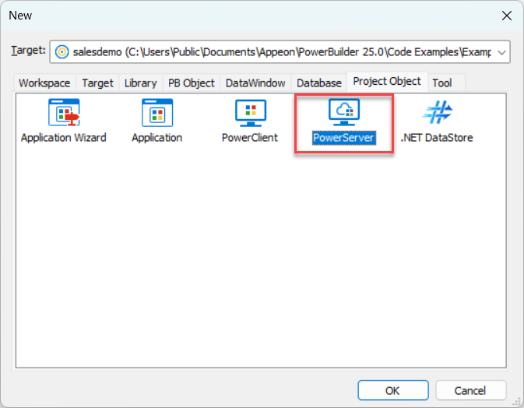Click the Cancel button

point(470,390)
